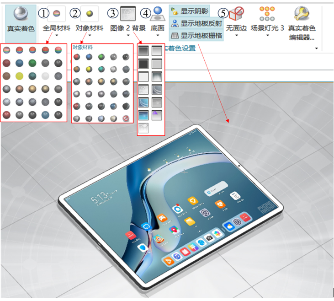Select teal sphere in object materials second row
The image size is (334, 301).
click(x=101, y=70)
